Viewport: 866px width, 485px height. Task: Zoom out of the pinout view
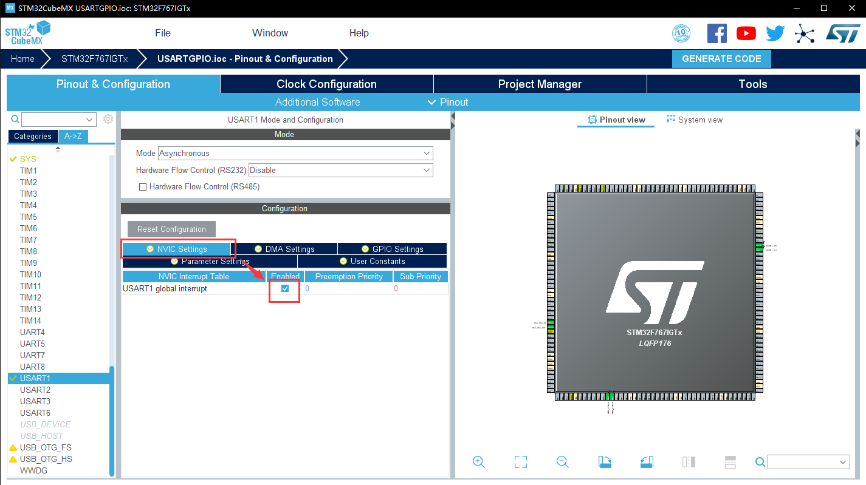click(x=562, y=462)
